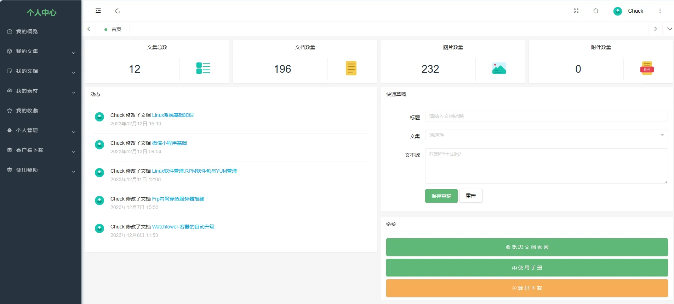Open the Linux系统基础知识 document link
Screen dimensions: 674x304
(173, 115)
